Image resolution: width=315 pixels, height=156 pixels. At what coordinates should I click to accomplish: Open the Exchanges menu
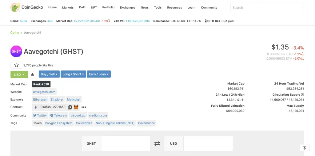click(x=128, y=7)
